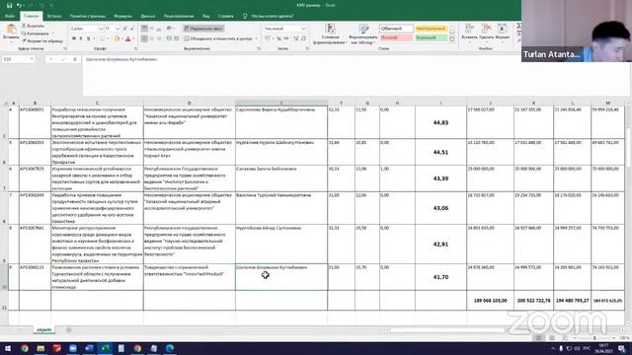Switch to the Разметка страницы tab
This screenshot has height=355, width=632.
88,16
